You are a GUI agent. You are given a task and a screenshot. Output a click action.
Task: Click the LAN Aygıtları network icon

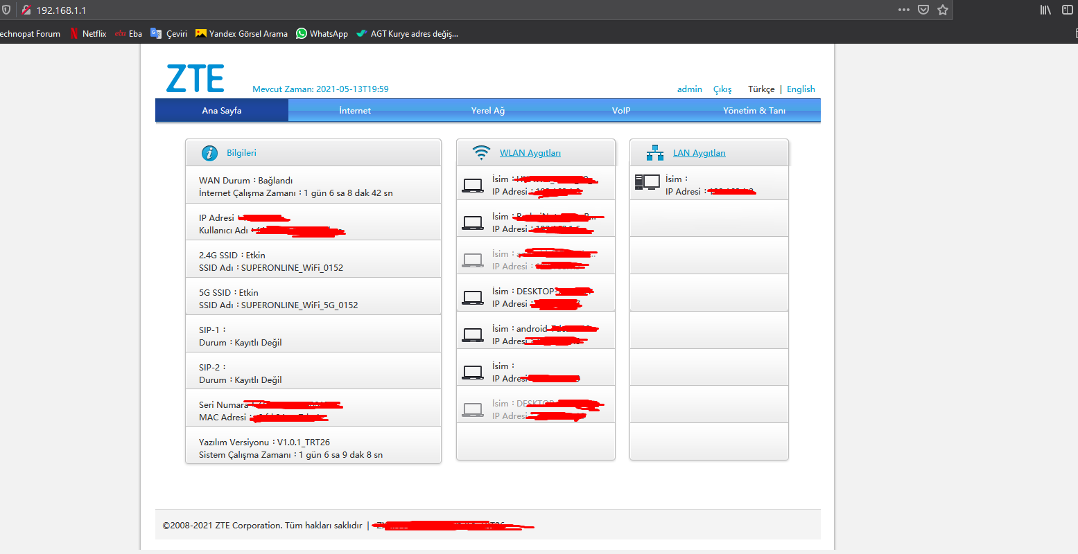pyautogui.click(x=654, y=153)
